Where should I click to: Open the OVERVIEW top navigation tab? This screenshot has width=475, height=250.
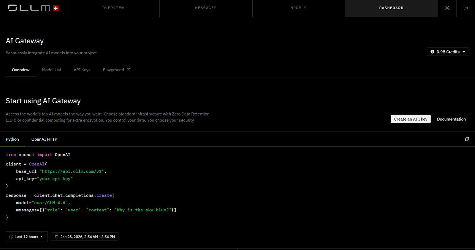tap(113, 8)
